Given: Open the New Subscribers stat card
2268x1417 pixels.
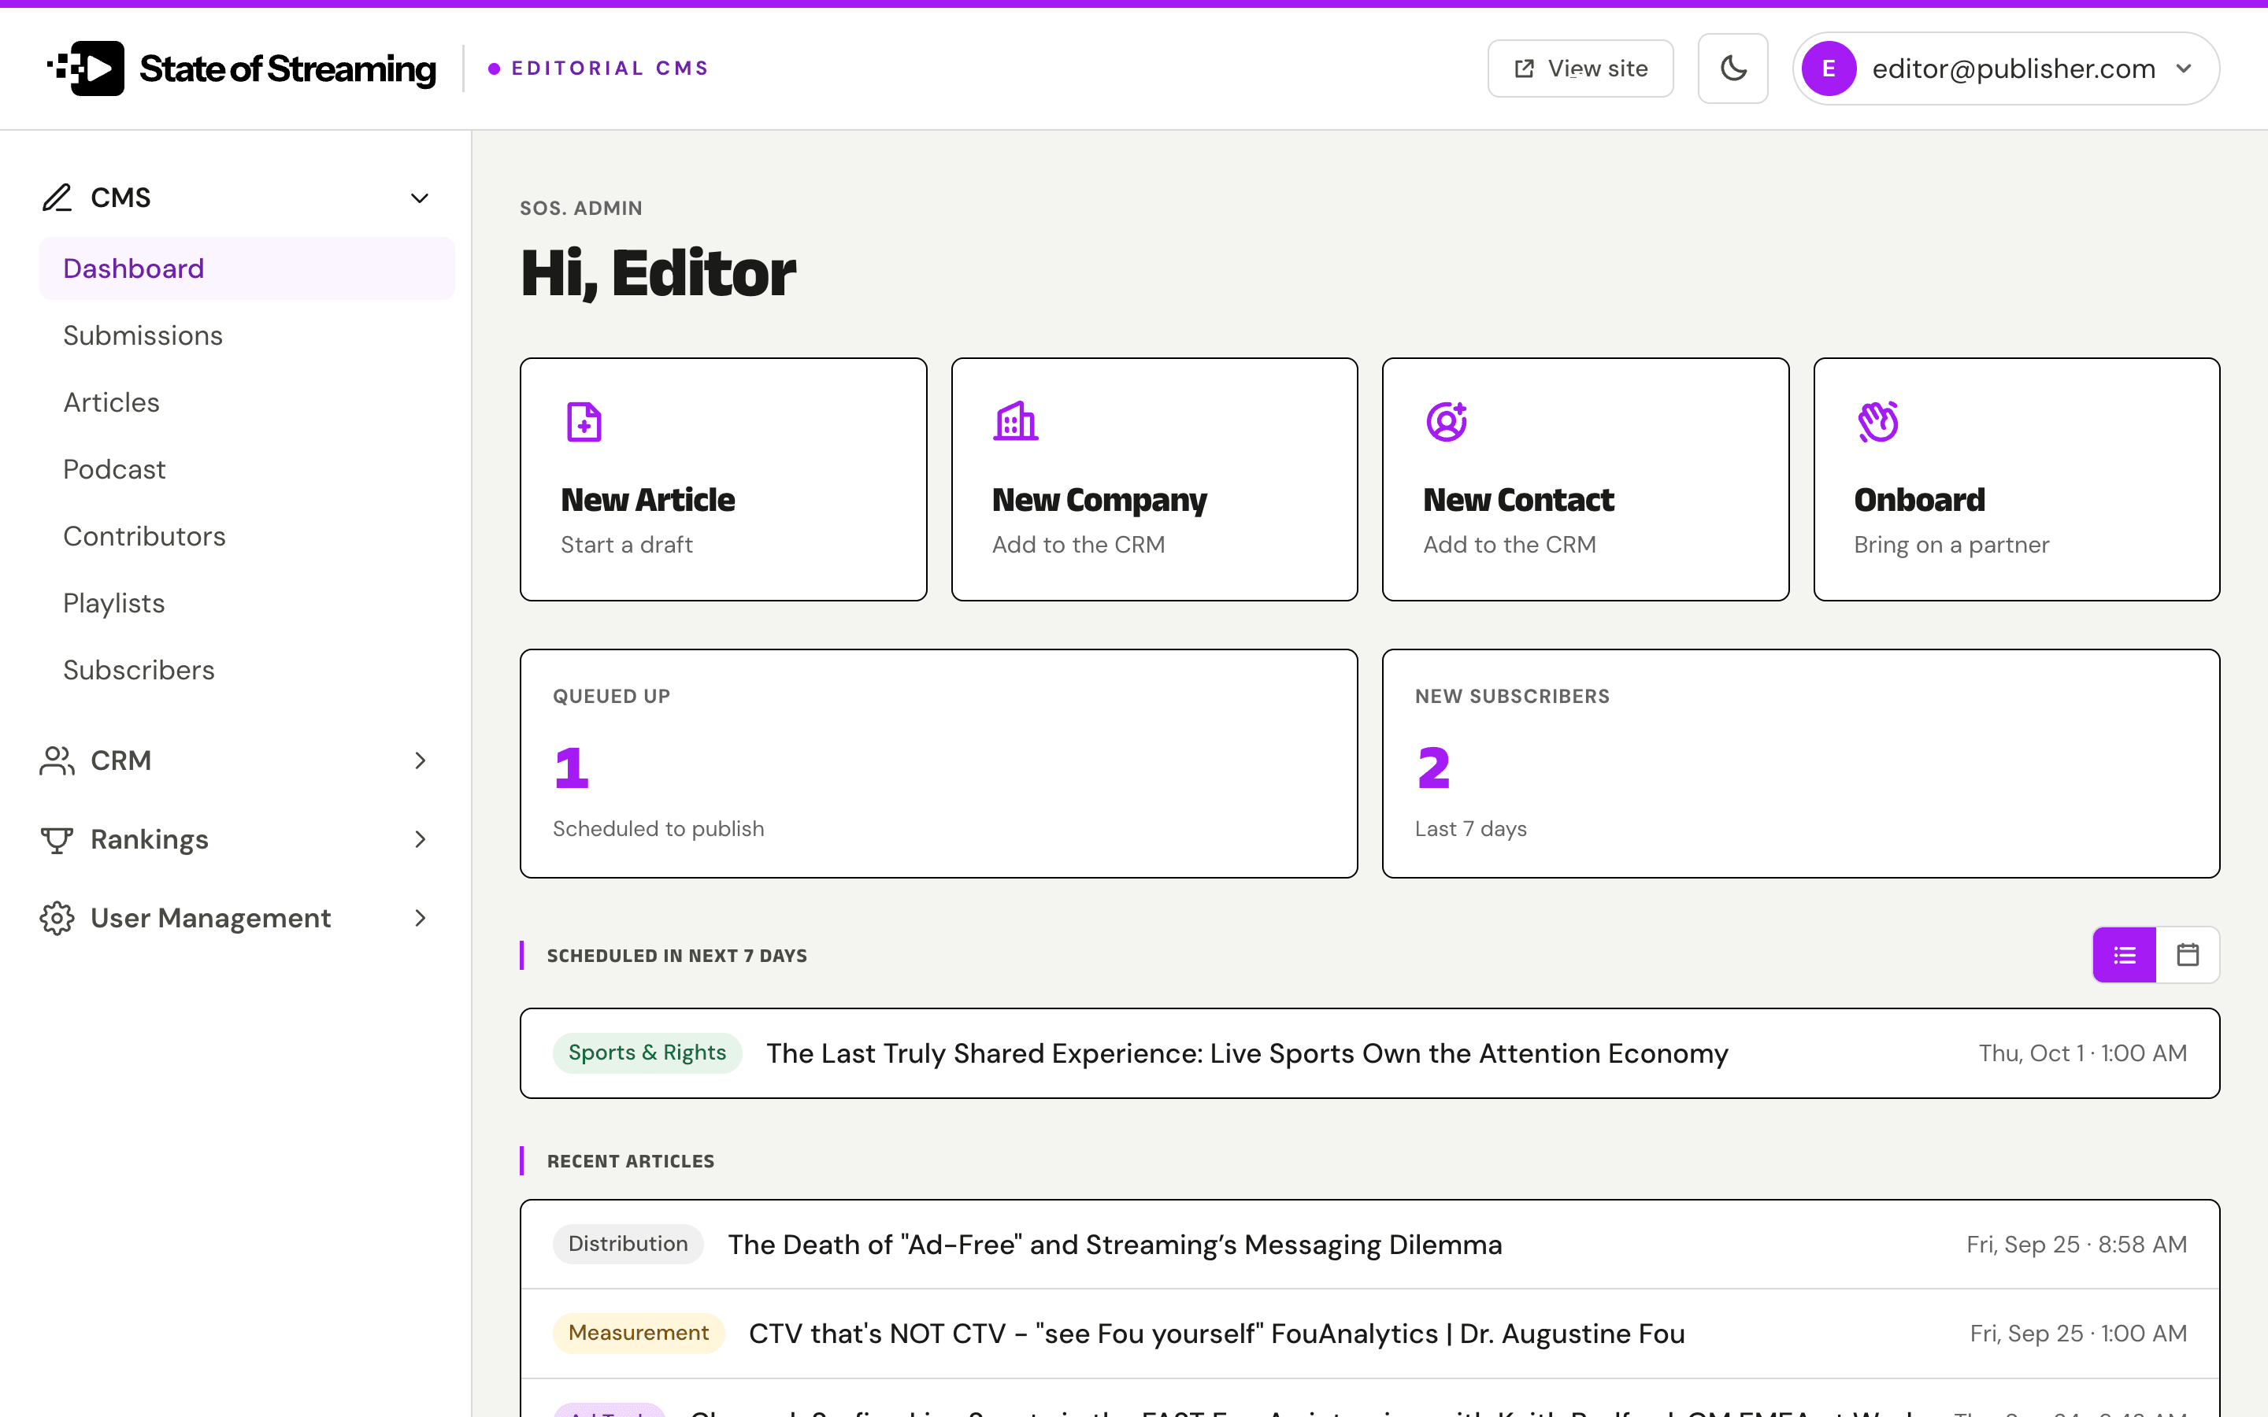Looking at the screenshot, I should [1800, 764].
